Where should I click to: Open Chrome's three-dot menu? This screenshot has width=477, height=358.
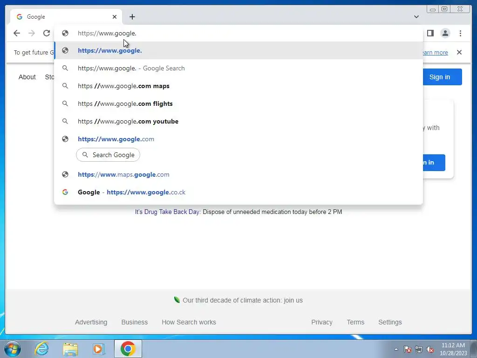[x=460, y=33]
